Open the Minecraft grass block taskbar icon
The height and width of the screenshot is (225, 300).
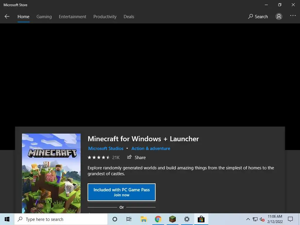172,219
